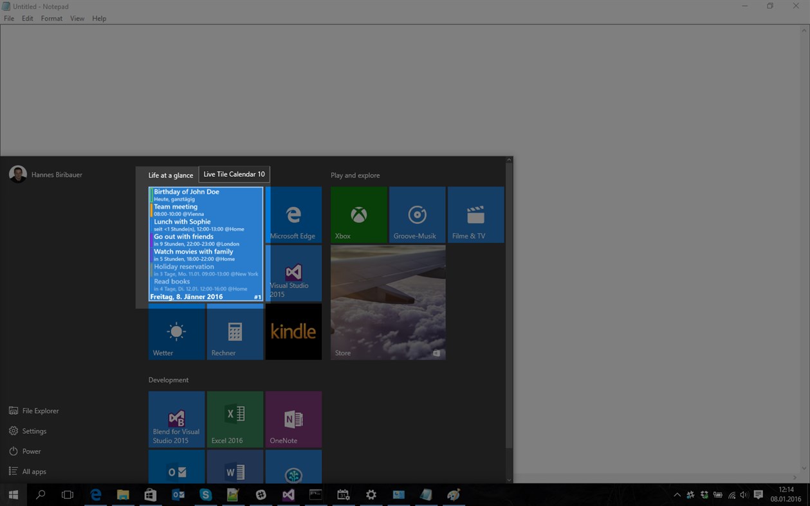Open the Filme & TV tile
This screenshot has width=810, height=506.
coord(476,215)
